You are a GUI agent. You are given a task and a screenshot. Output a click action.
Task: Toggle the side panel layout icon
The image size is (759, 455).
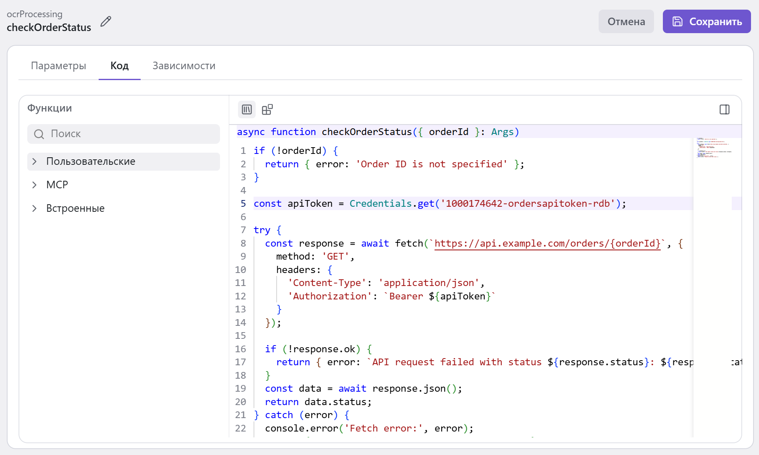724,109
